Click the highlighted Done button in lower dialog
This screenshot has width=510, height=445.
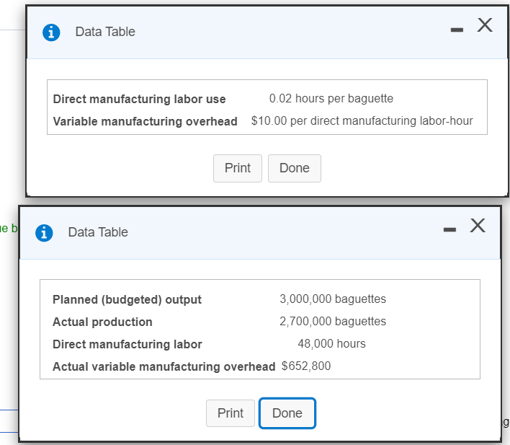(287, 413)
